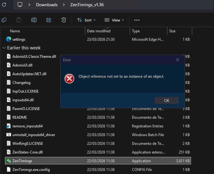Image resolution: width=214 pixels, height=174 pixels.
Task: Click the settings Edge file icon
Action: click(8, 39)
